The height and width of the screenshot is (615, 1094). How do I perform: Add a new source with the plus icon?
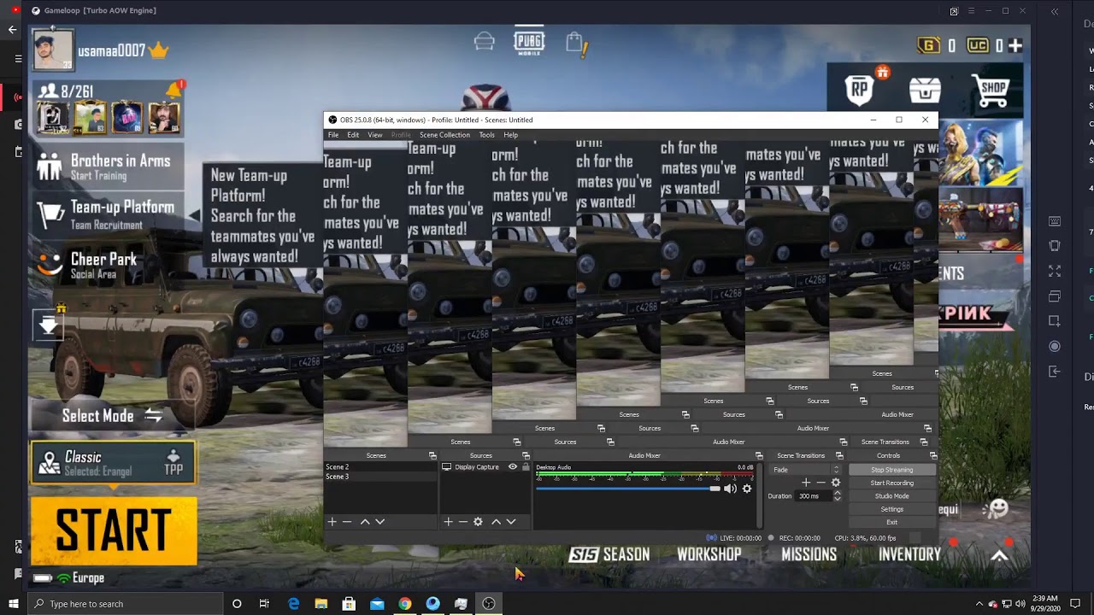click(448, 521)
